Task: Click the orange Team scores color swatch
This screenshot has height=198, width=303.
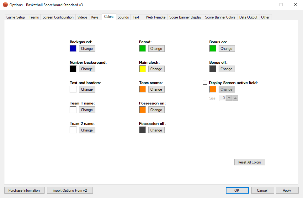Action: click(x=142, y=89)
